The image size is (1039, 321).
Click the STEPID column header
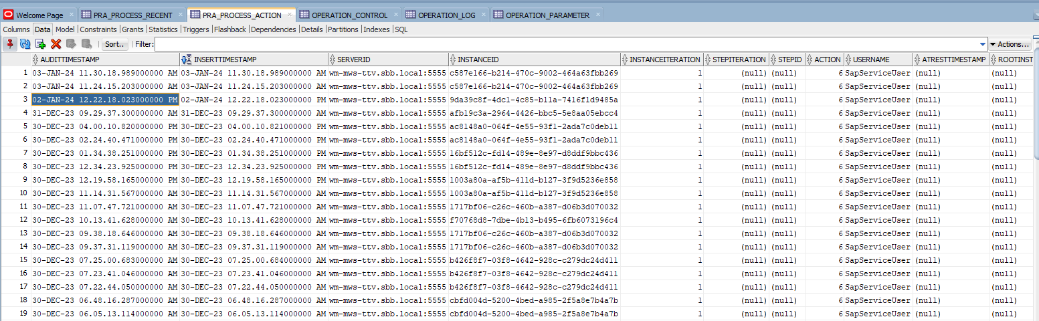(787, 60)
